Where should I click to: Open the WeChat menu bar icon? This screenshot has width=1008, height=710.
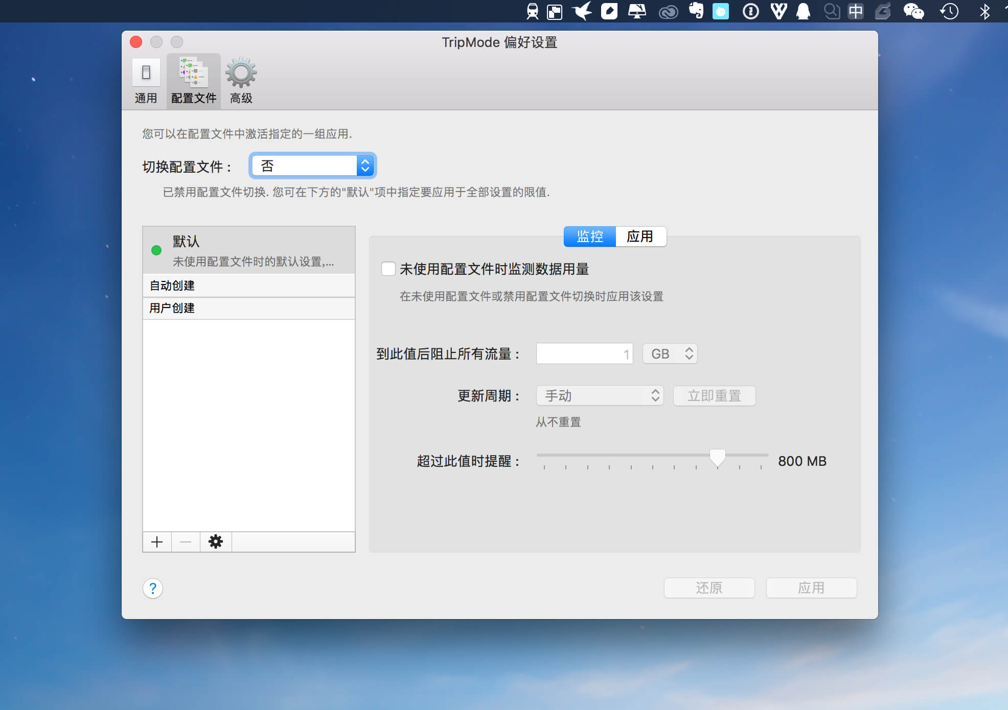click(913, 11)
